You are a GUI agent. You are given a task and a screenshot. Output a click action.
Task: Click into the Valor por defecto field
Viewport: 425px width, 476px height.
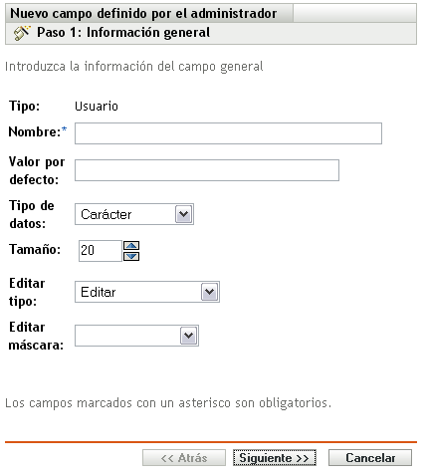pos(207,170)
